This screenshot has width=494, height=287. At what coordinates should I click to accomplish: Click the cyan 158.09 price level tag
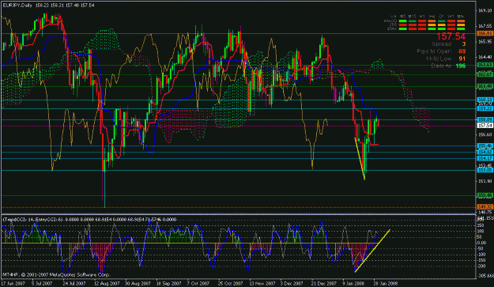(x=485, y=119)
